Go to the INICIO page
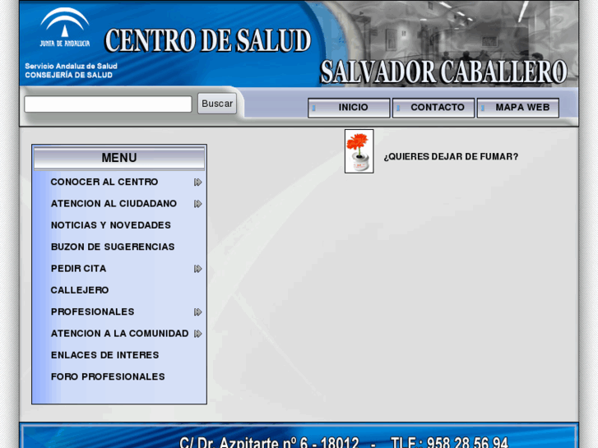The image size is (598, 448). 349,108
